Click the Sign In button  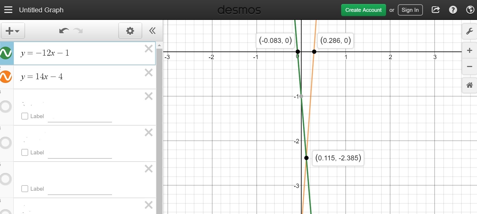point(410,10)
